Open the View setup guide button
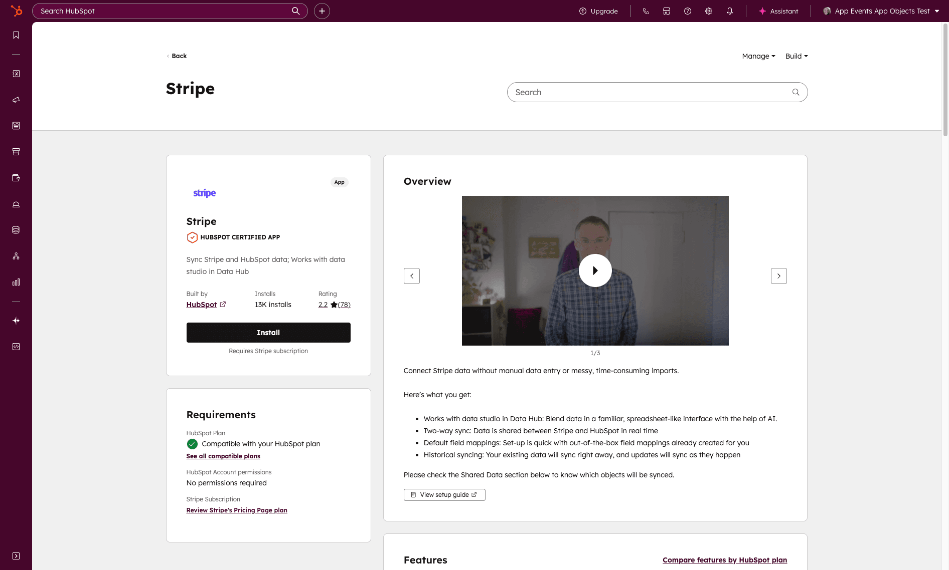Image resolution: width=949 pixels, height=570 pixels. tap(444, 495)
